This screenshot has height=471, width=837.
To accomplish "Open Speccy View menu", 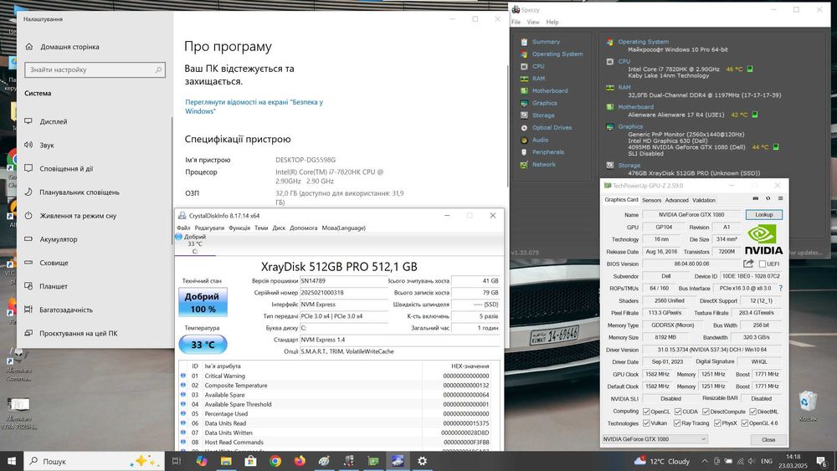I will [533, 22].
